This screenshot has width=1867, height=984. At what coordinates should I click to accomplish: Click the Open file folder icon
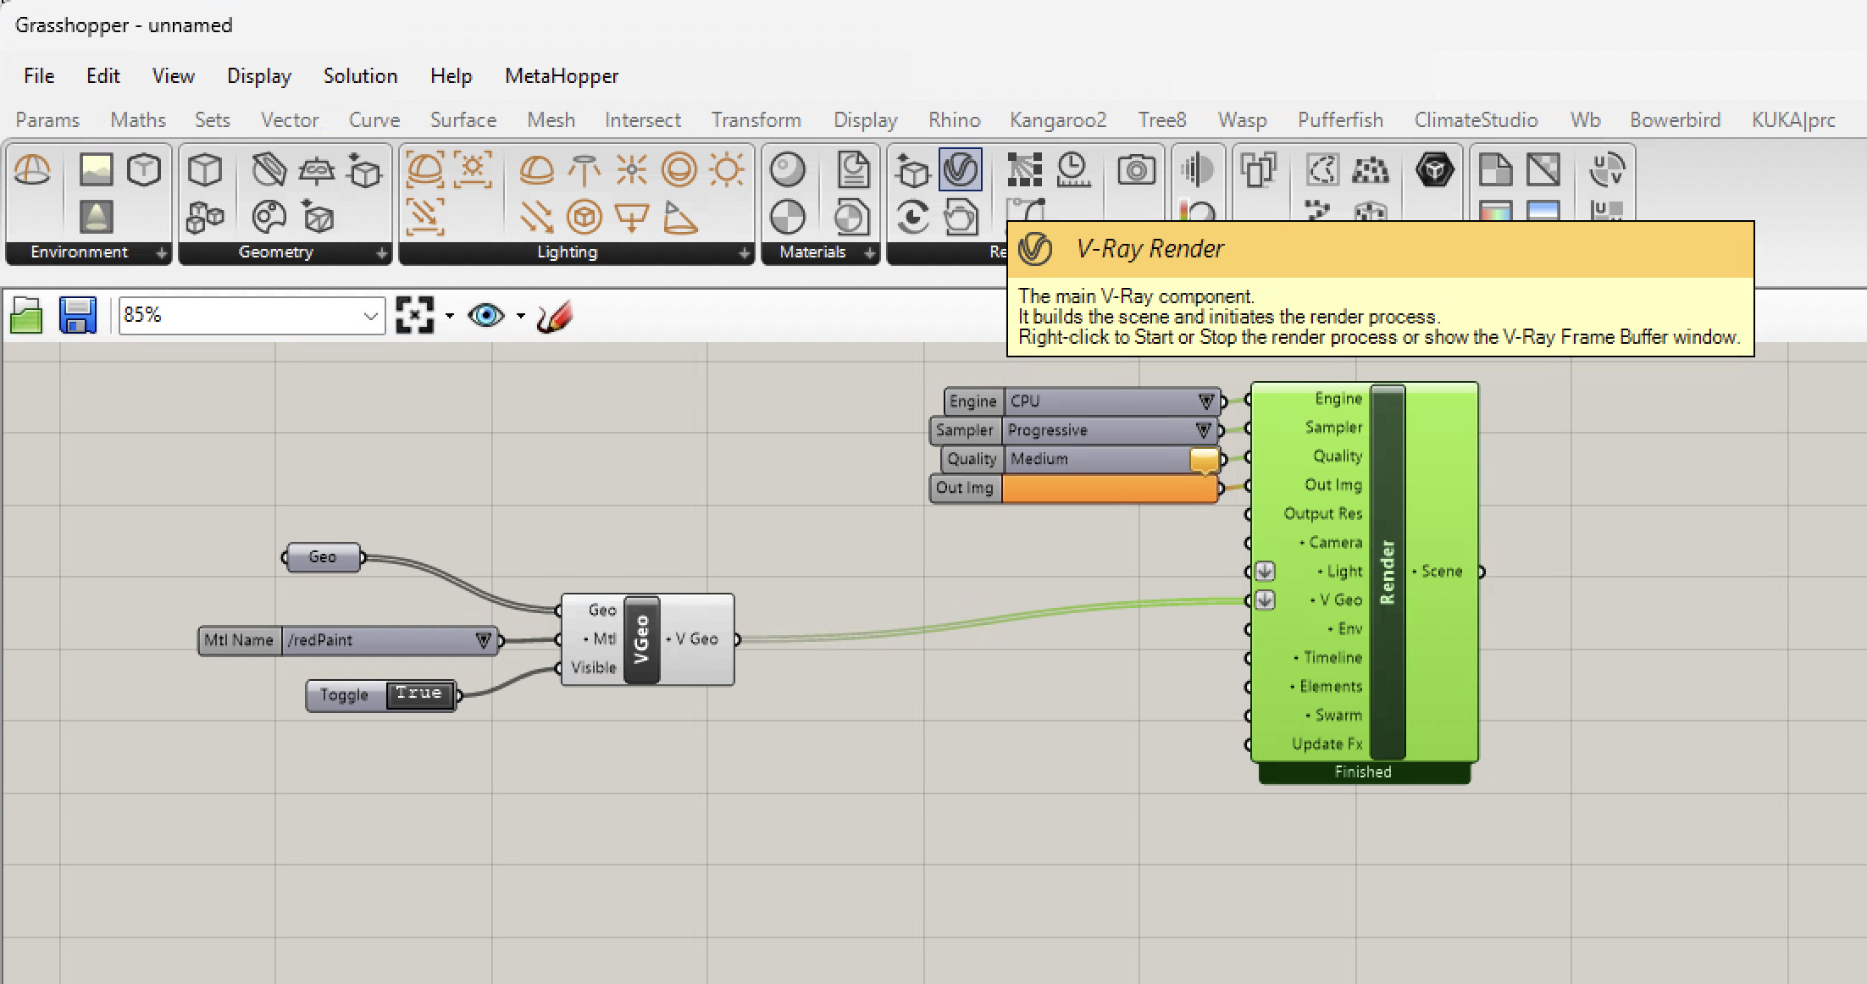(x=26, y=316)
